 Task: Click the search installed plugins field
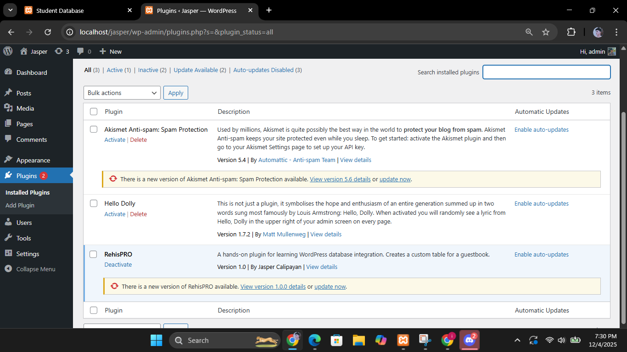pyautogui.click(x=546, y=72)
